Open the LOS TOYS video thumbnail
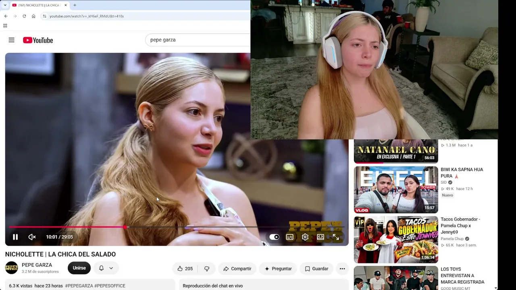Image resolution: width=516 pixels, height=290 pixels. [x=396, y=278]
